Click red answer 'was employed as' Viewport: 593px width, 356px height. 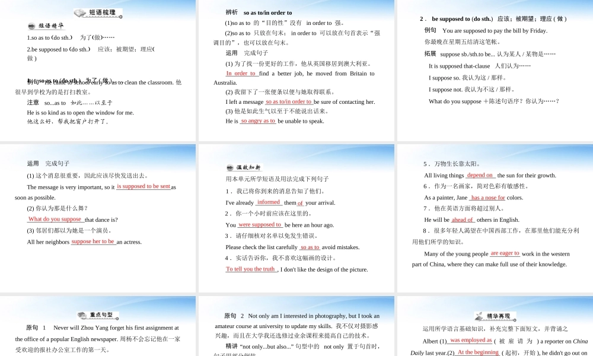click(471, 341)
